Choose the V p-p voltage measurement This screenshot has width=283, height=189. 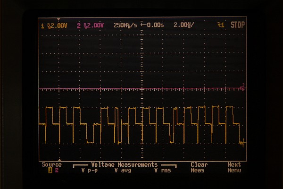click(x=89, y=171)
